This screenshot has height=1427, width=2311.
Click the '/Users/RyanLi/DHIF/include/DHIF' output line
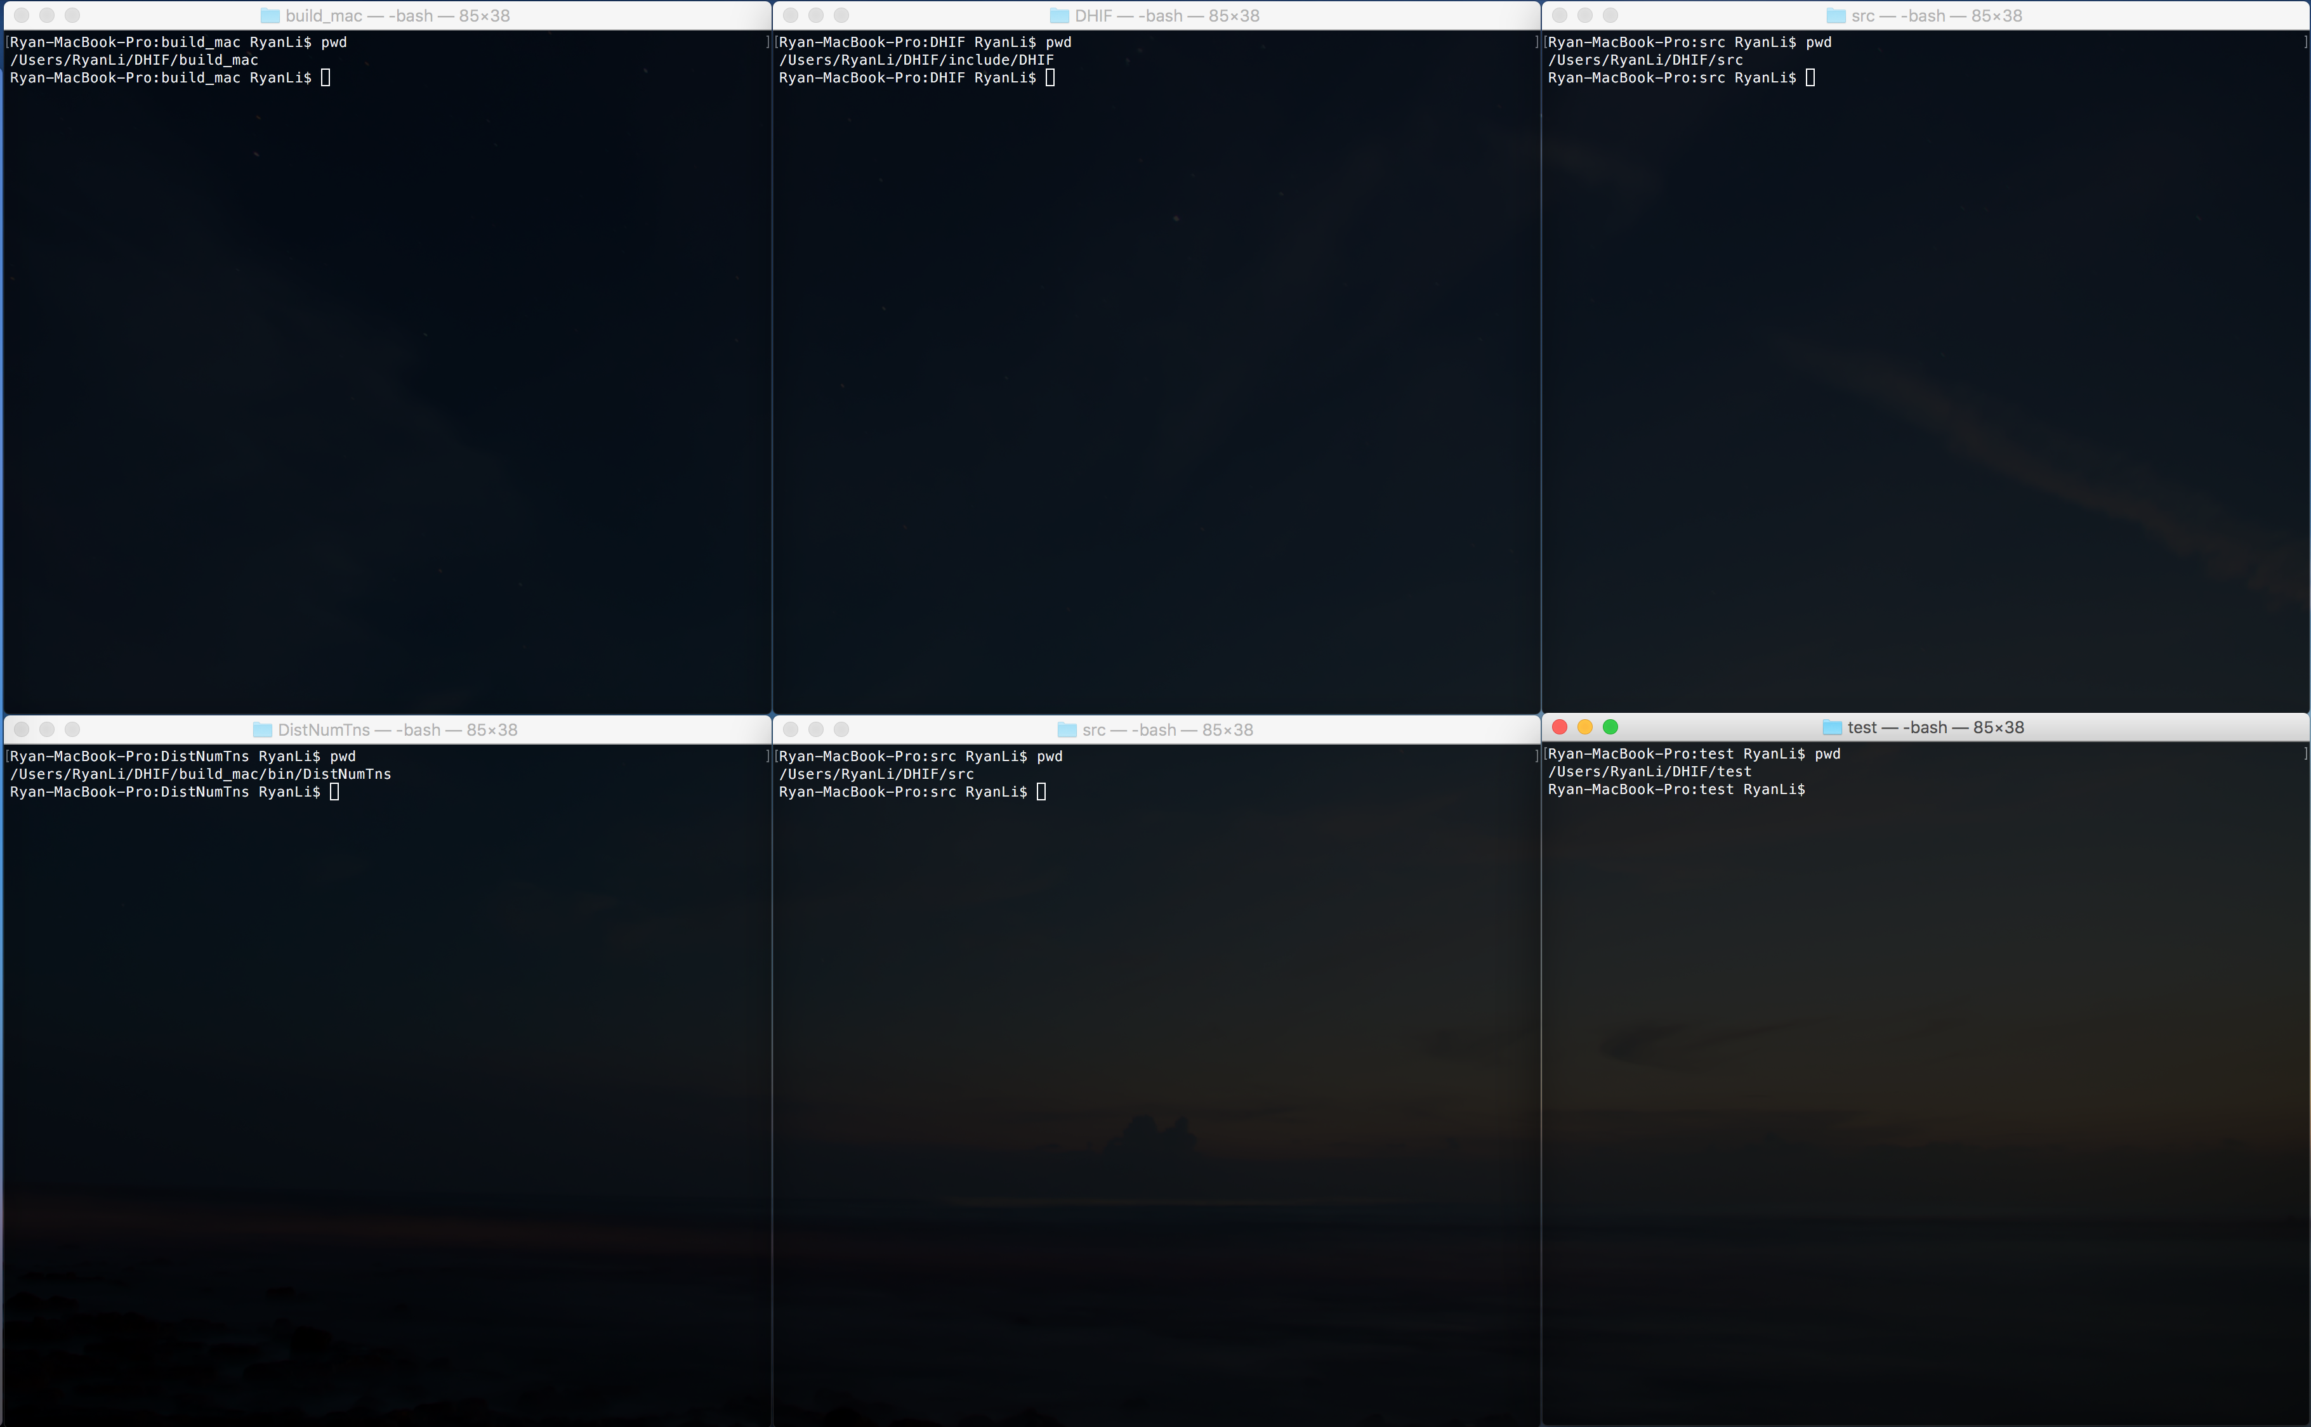tap(916, 60)
